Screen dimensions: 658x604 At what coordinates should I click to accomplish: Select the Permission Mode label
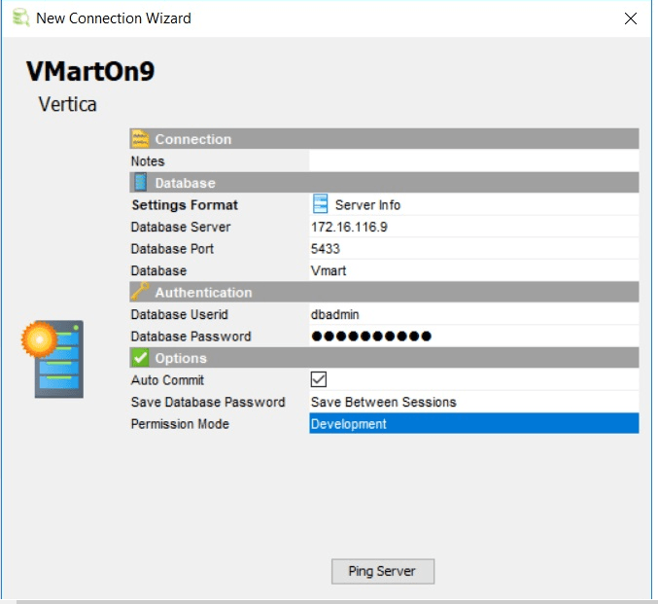click(180, 424)
